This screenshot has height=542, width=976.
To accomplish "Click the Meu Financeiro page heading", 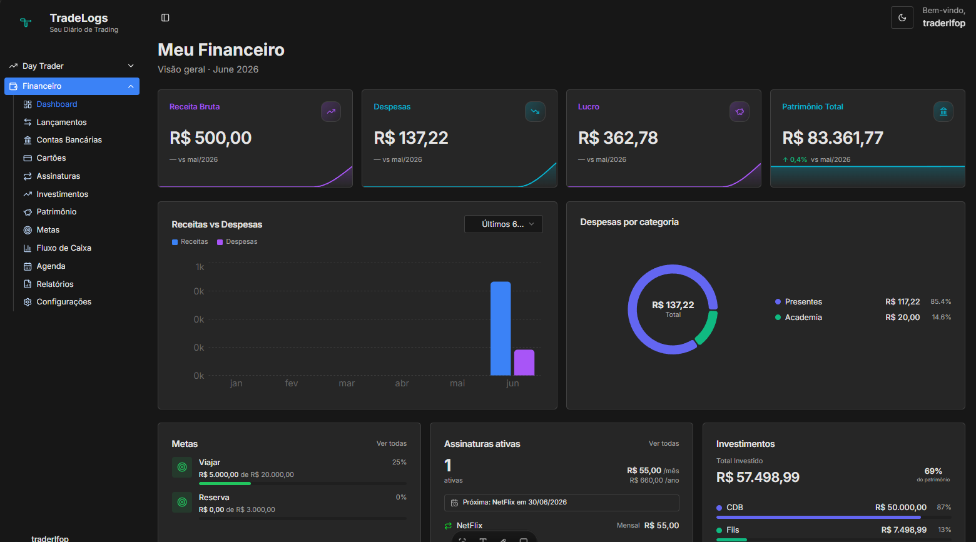I will click(x=221, y=49).
